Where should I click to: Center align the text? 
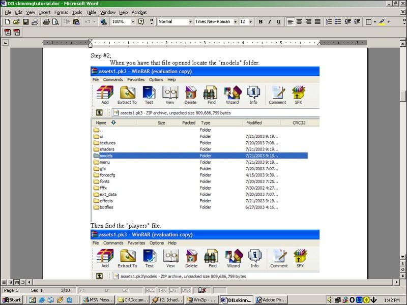coord(299,22)
